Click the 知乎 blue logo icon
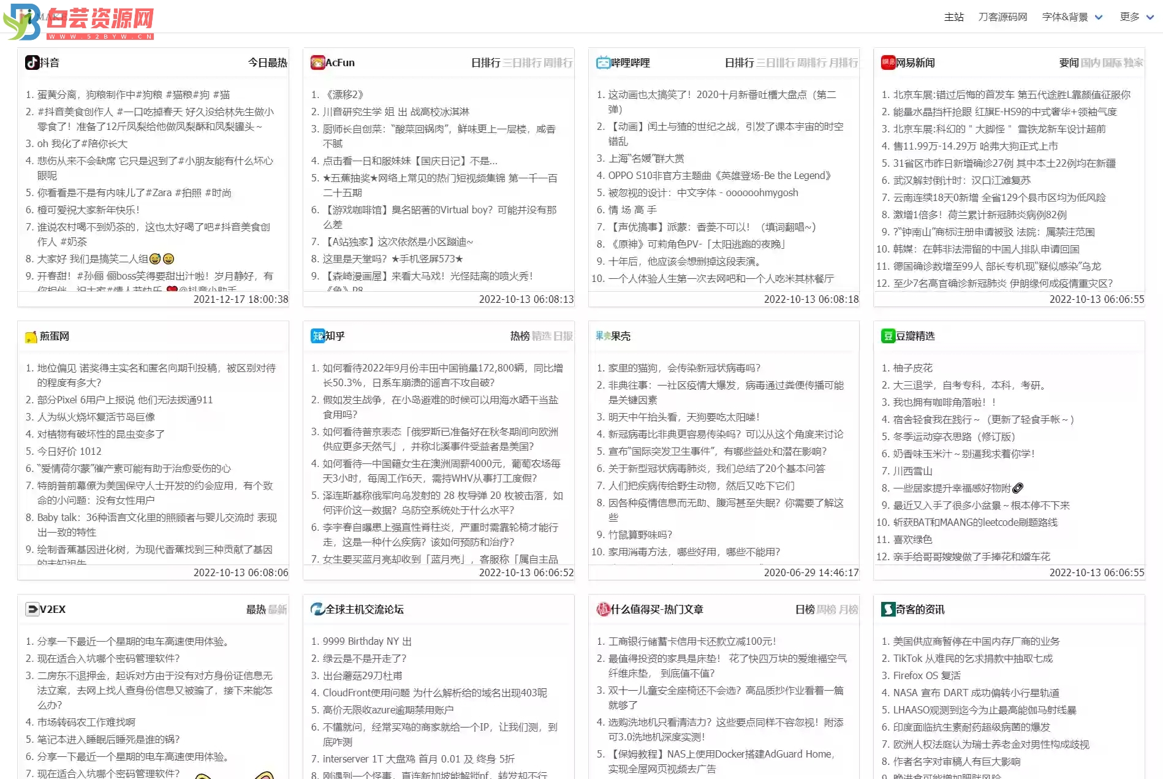This screenshot has height=779, width=1163. coord(317,336)
